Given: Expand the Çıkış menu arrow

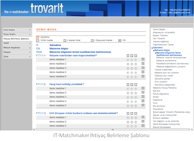Looking at the screenshot, I should [30, 57].
